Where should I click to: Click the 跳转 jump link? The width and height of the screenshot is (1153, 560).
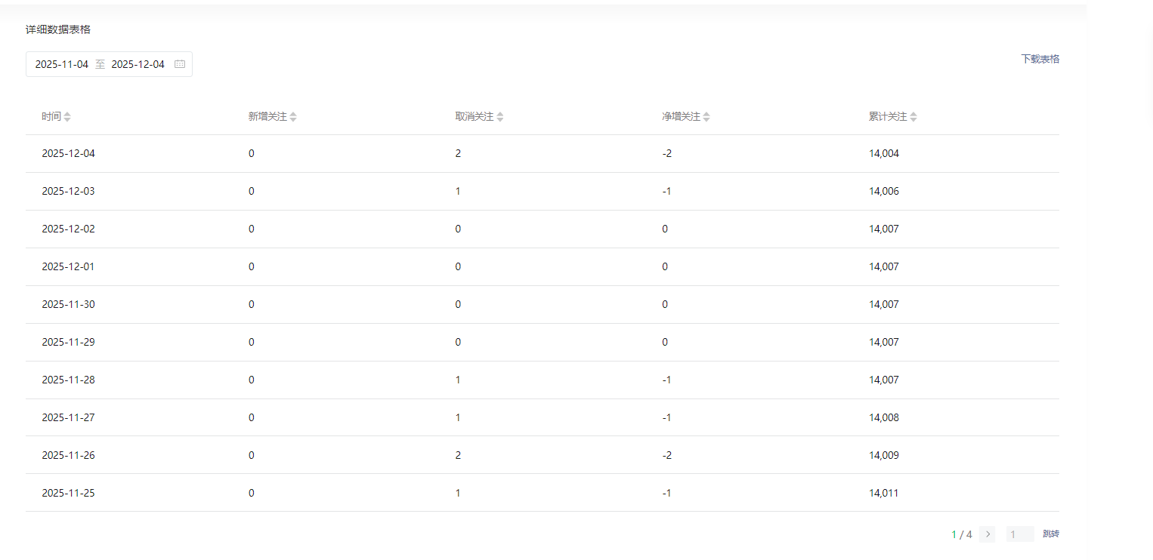pyautogui.click(x=1050, y=534)
